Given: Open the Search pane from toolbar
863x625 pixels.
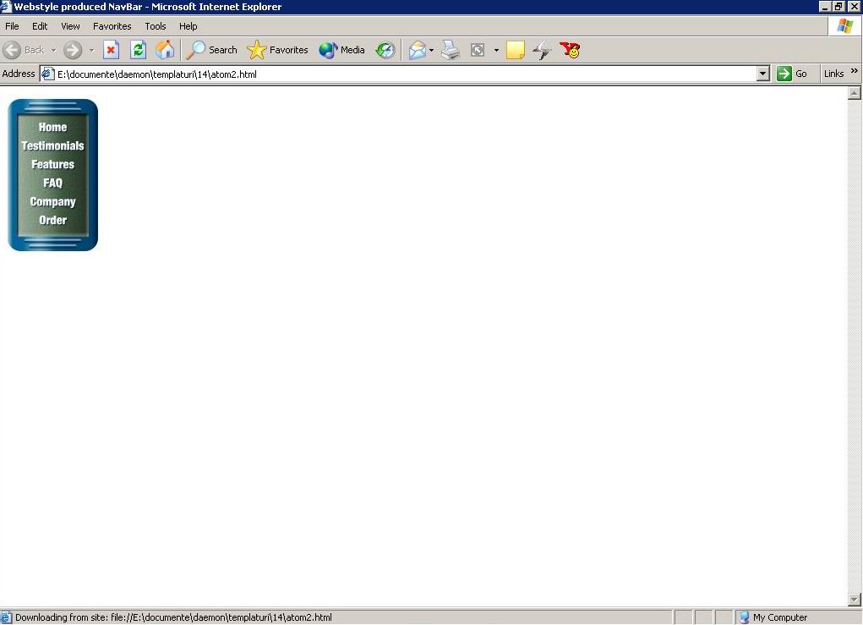Looking at the screenshot, I should pos(212,50).
